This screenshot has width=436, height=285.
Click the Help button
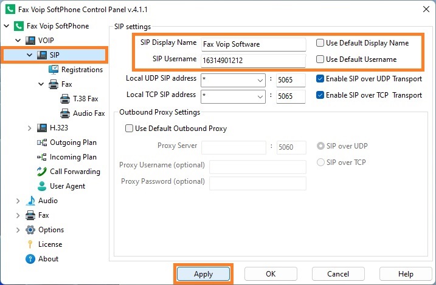pyautogui.click(x=406, y=274)
